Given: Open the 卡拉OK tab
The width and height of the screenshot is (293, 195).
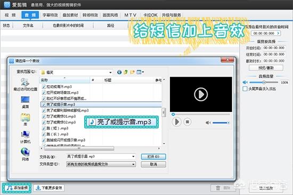Looking at the screenshot, I should tap(150, 15).
